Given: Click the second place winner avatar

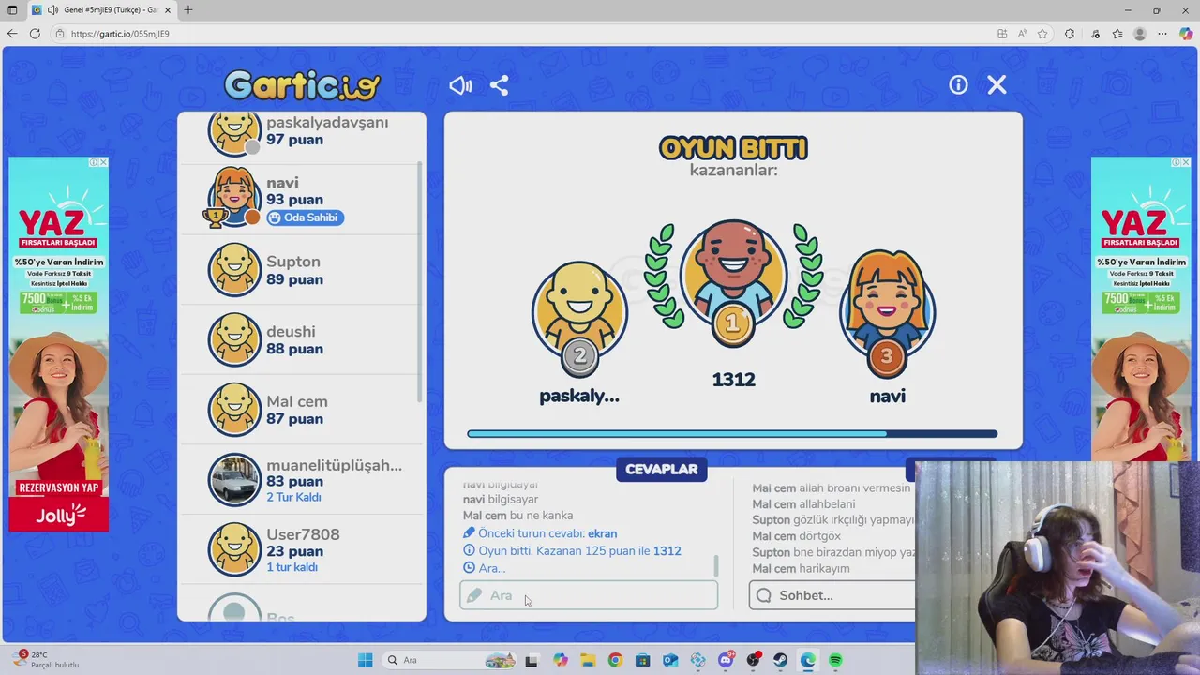Looking at the screenshot, I should point(579,317).
